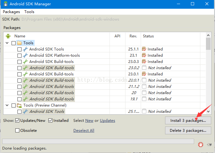Click the package loading progress bar
The image size is (215, 153).
[x=98, y=141]
